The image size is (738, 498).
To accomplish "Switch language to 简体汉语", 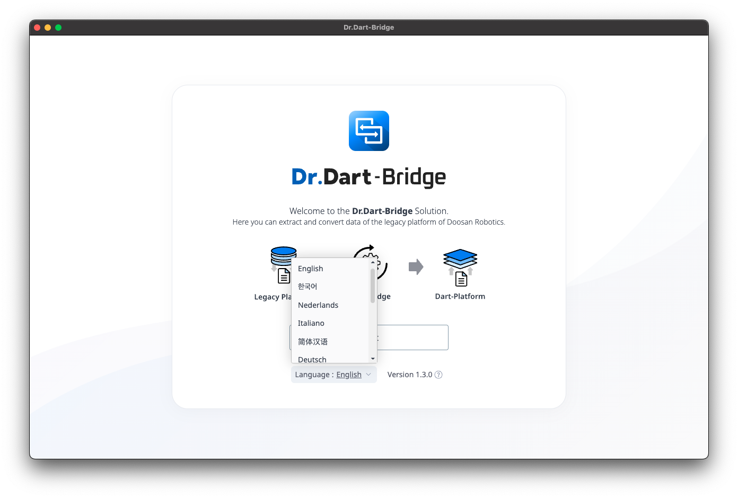I will pos(313,342).
